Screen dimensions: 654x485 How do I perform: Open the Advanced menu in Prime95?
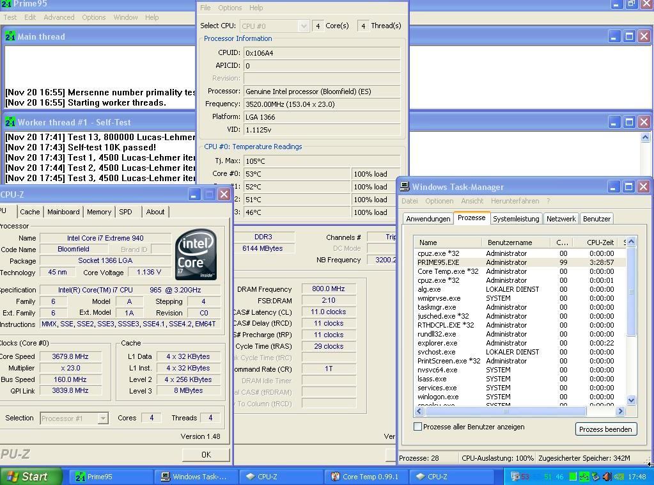pos(59,17)
